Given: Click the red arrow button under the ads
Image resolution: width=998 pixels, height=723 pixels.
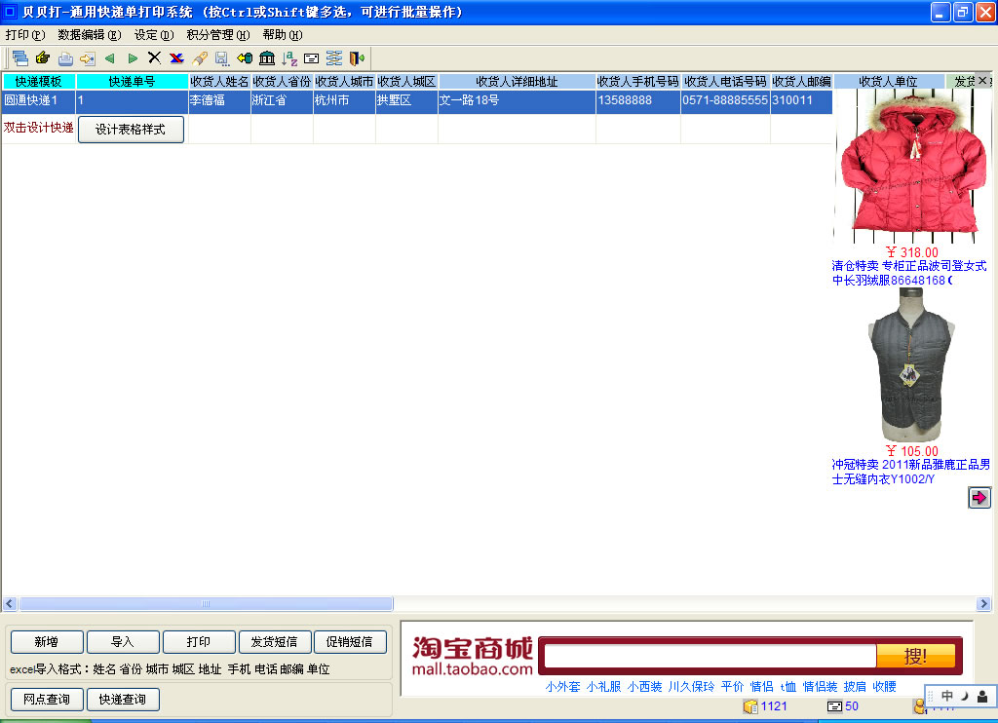Looking at the screenshot, I should (x=979, y=498).
